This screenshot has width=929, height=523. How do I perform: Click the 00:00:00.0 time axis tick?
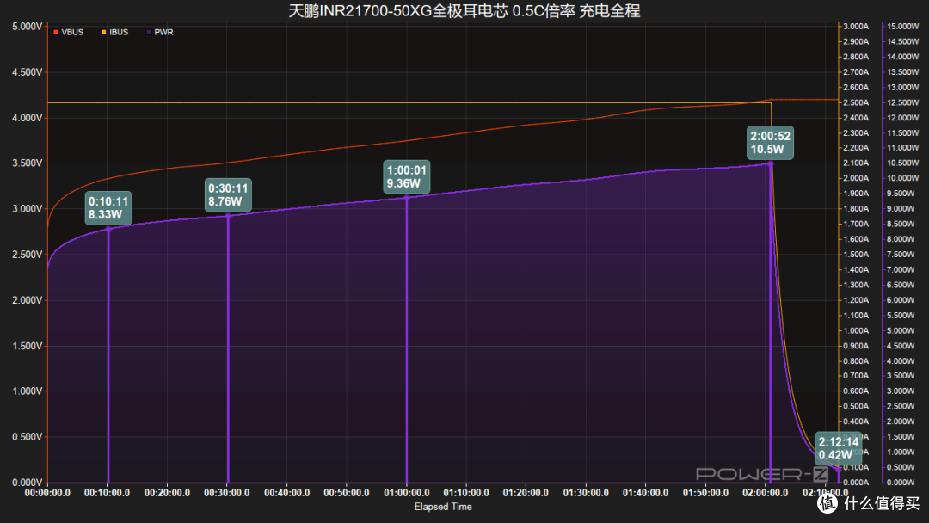click(47, 493)
